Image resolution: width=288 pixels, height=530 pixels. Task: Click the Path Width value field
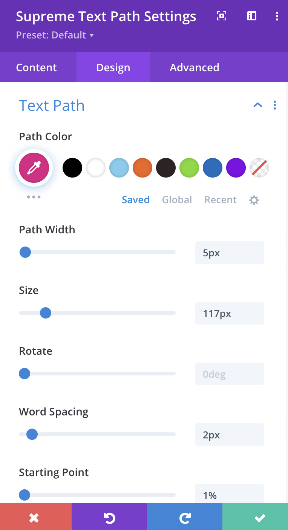[230, 253]
